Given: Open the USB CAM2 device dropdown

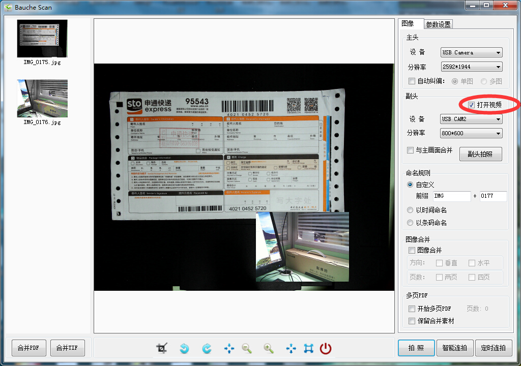Looking at the screenshot, I should coord(472,119).
